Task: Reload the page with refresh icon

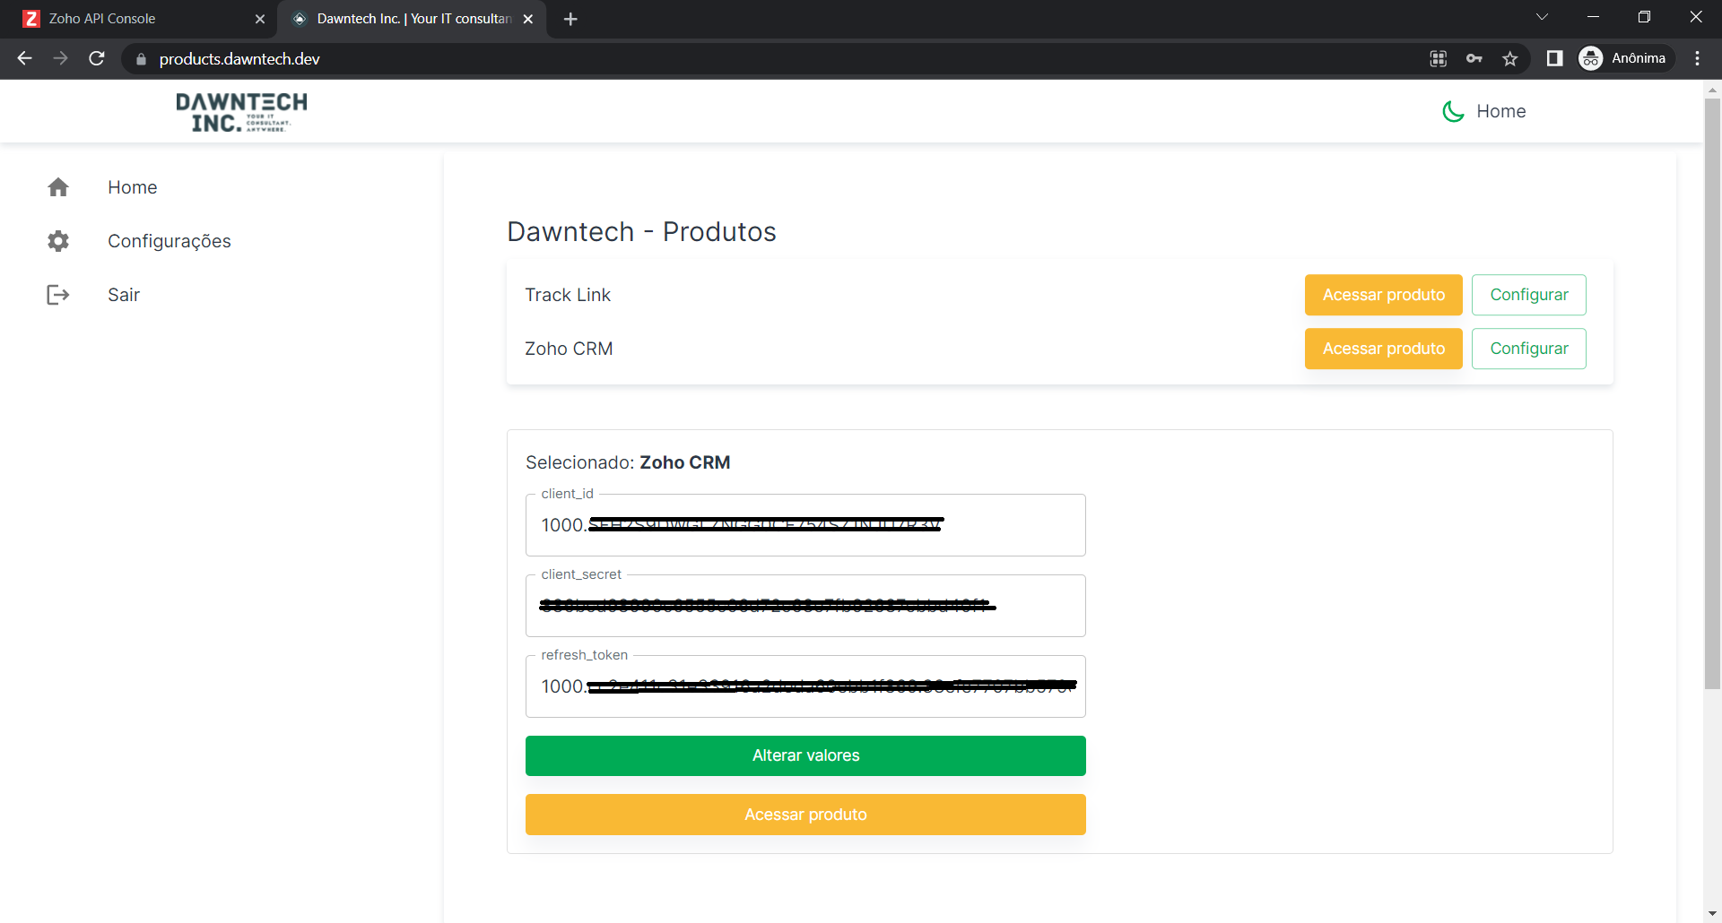Action: point(97,58)
